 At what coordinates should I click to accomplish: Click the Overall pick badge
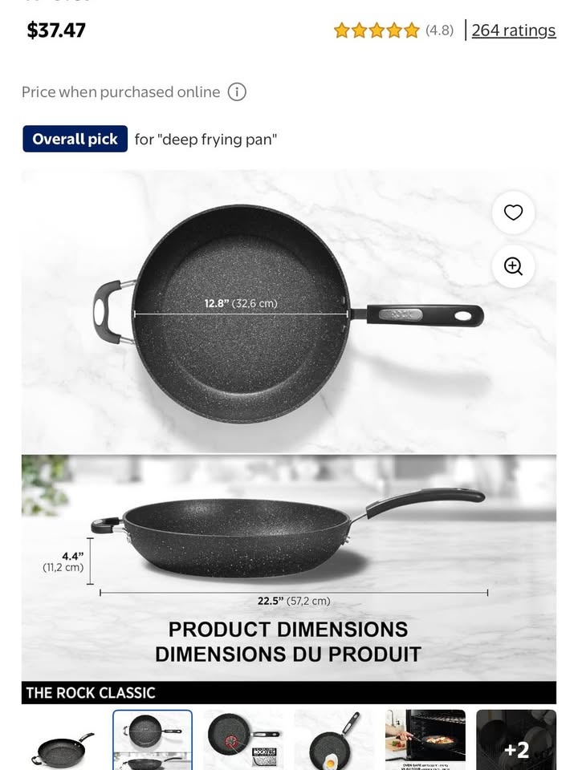click(75, 139)
